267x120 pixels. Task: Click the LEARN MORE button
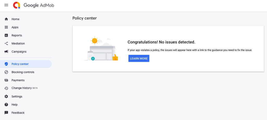coord(139,58)
